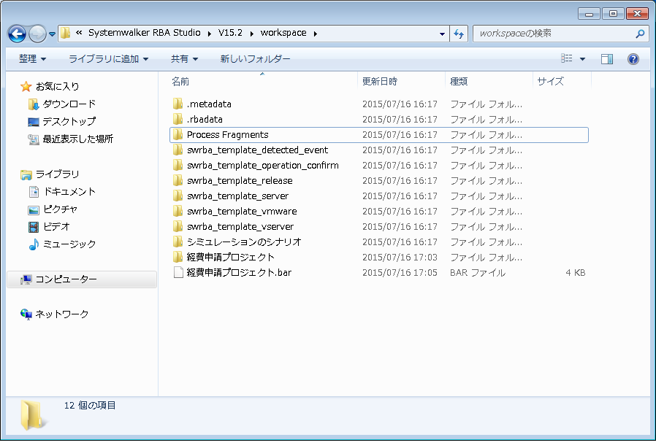Select swrba_template_vserver folder
656x448 pixels.
click(x=378, y=227)
